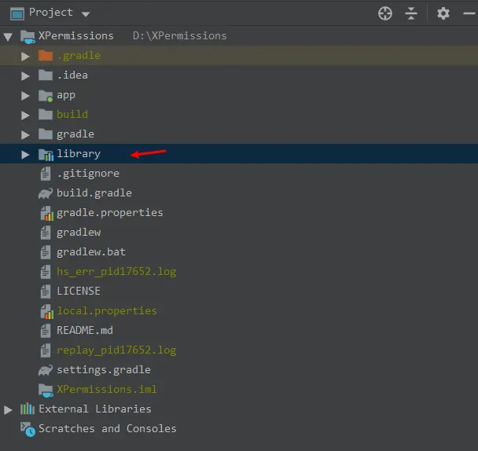This screenshot has width=478, height=451.
Task: Select the gradlew file name
Action: point(79,233)
